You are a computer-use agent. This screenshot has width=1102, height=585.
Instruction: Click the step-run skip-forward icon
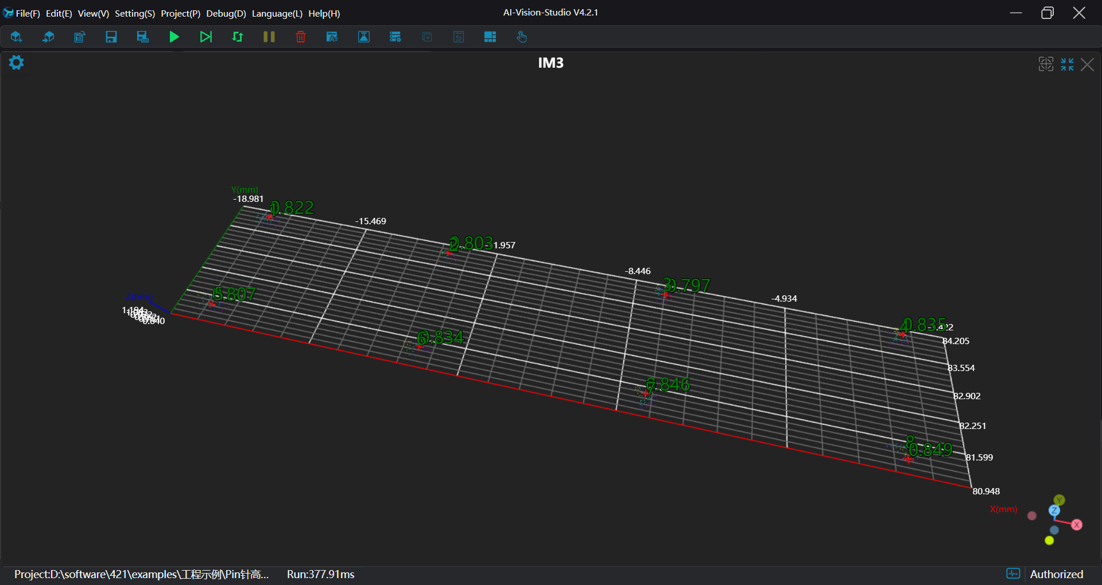click(205, 37)
